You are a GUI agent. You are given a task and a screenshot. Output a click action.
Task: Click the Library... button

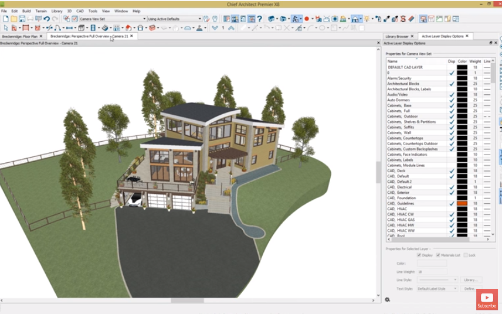click(471, 280)
